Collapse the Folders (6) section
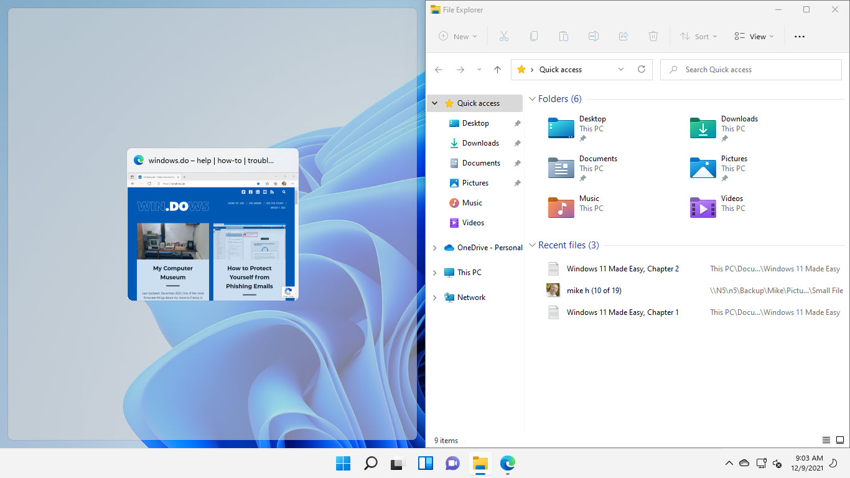Image resolution: width=850 pixels, height=478 pixels. 532,99
